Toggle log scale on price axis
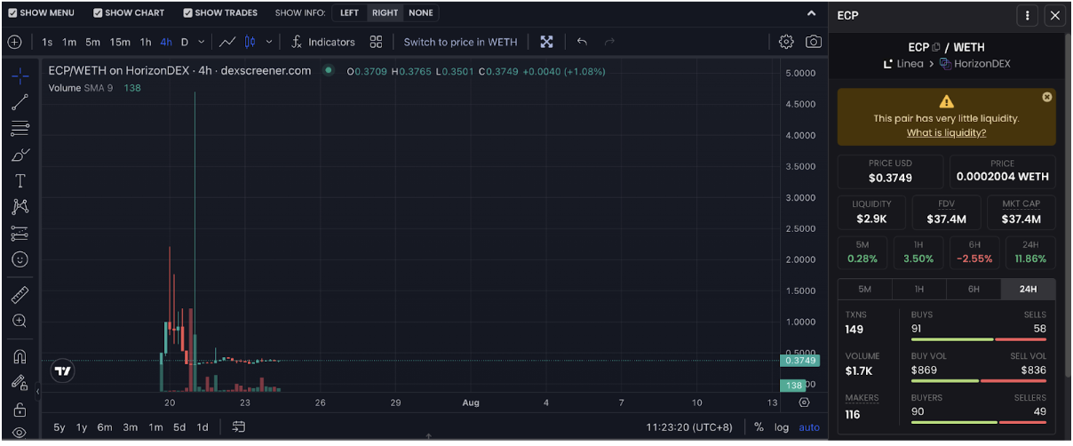Screen dimensions: 1073x446 tap(782, 427)
